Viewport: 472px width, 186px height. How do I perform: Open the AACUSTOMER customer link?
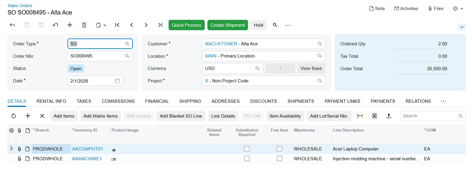(x=221, y=44)
